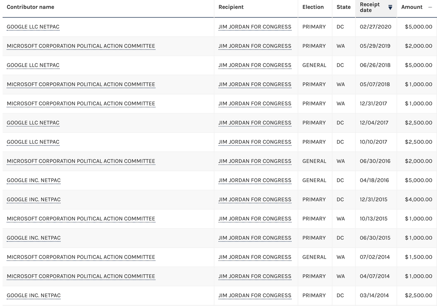
Task: Open Jim Jordan for Congress recipient, 06/26/2018 row
Action: pos(255,65)
